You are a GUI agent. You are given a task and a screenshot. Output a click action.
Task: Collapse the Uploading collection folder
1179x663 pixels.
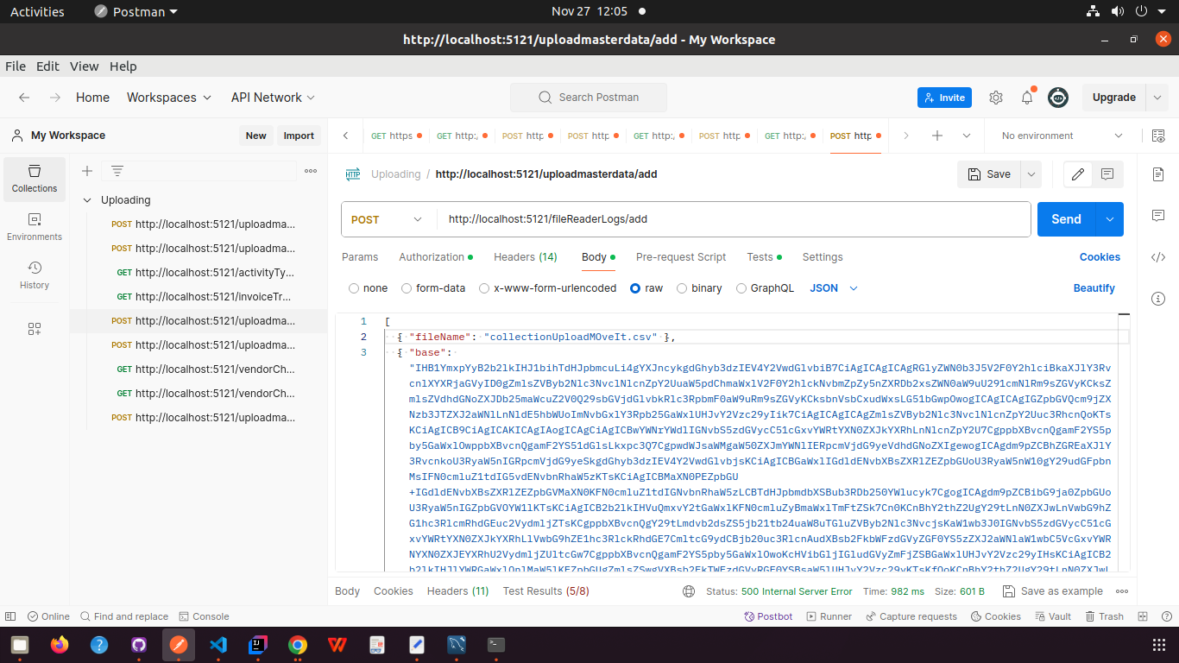87,200
